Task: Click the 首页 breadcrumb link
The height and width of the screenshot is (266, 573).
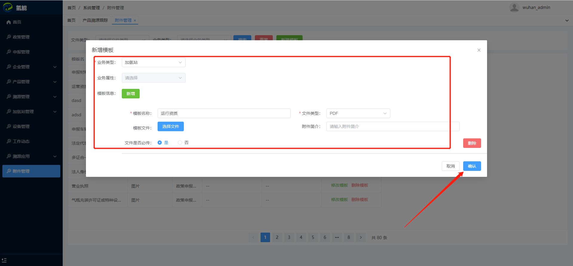Action: 72,8
